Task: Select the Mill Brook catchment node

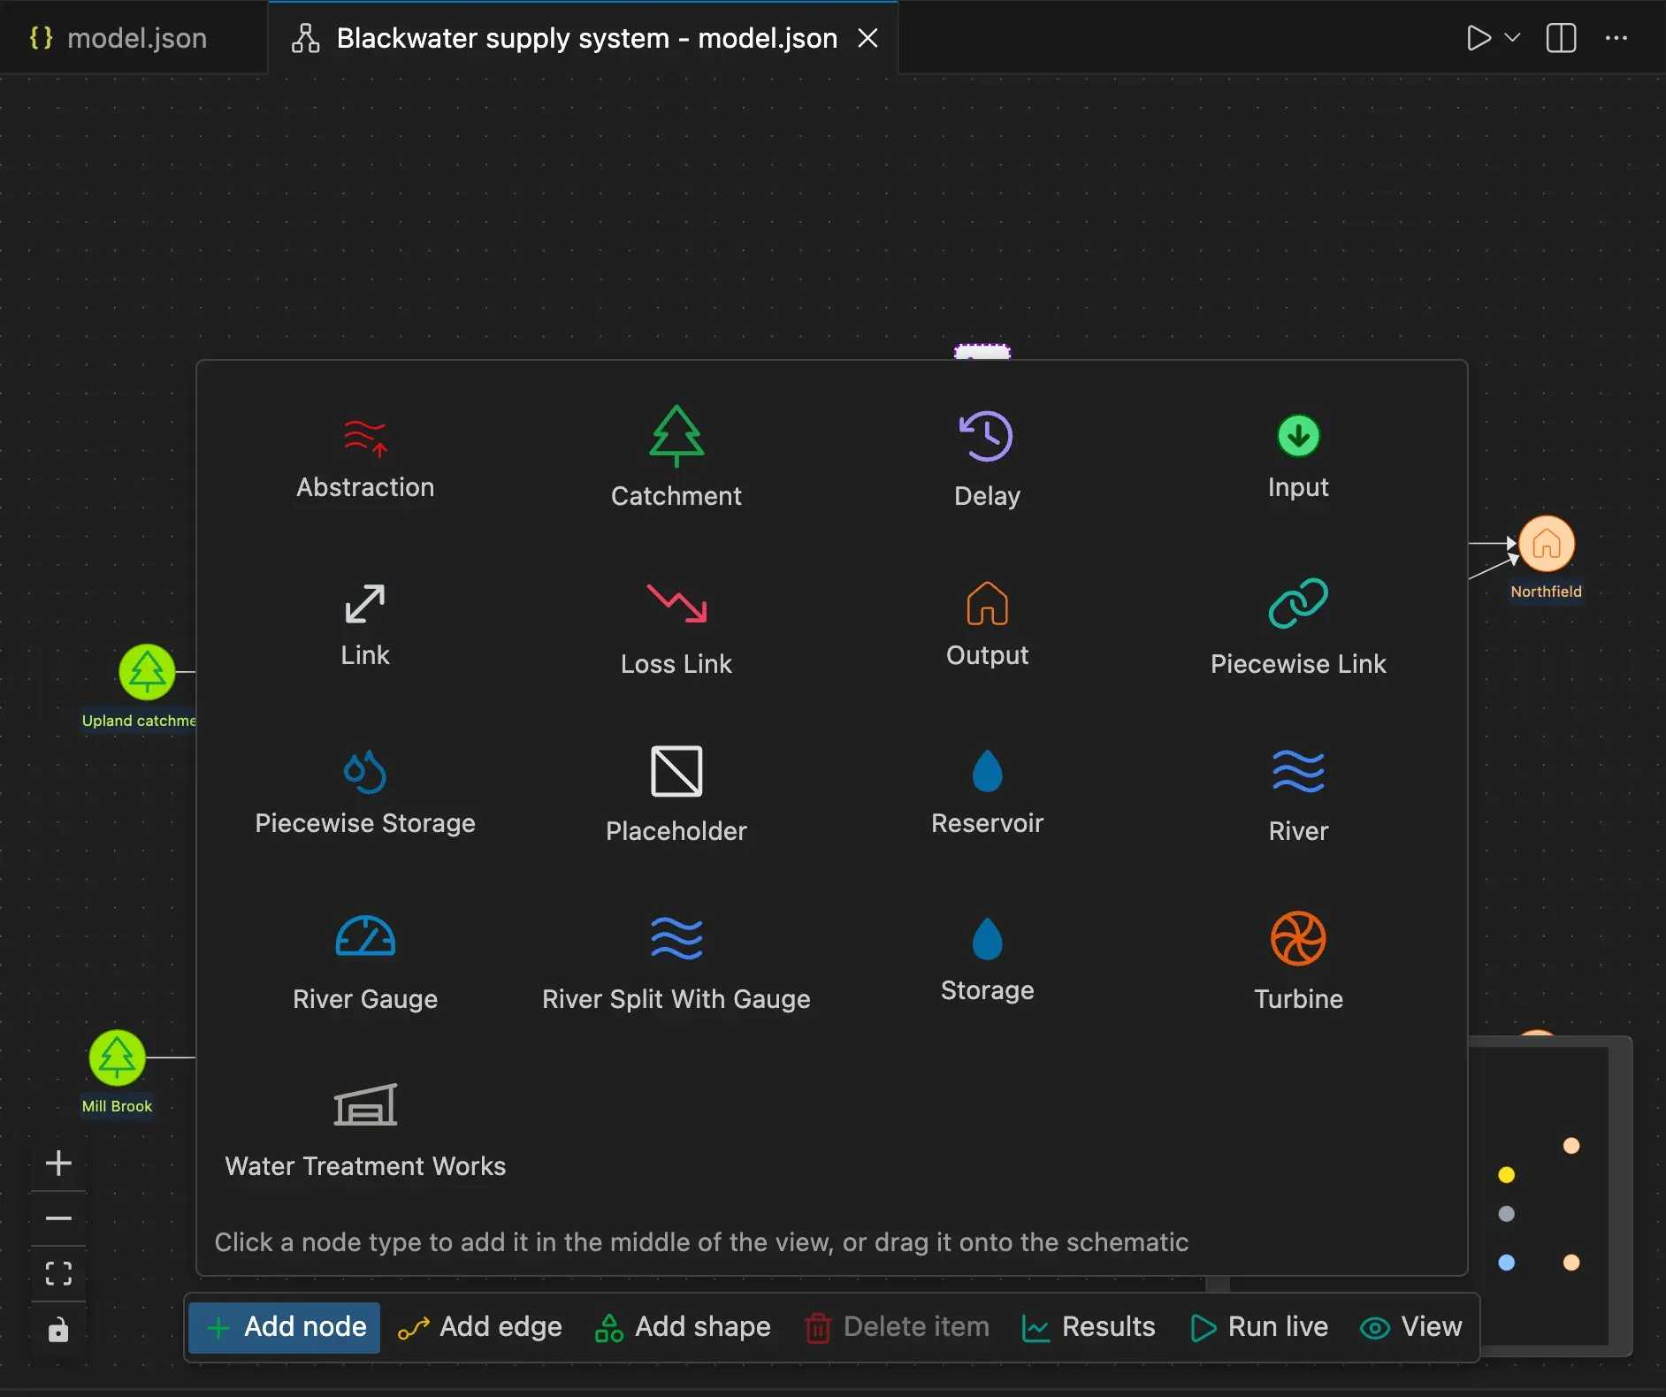Action: 117,1057
